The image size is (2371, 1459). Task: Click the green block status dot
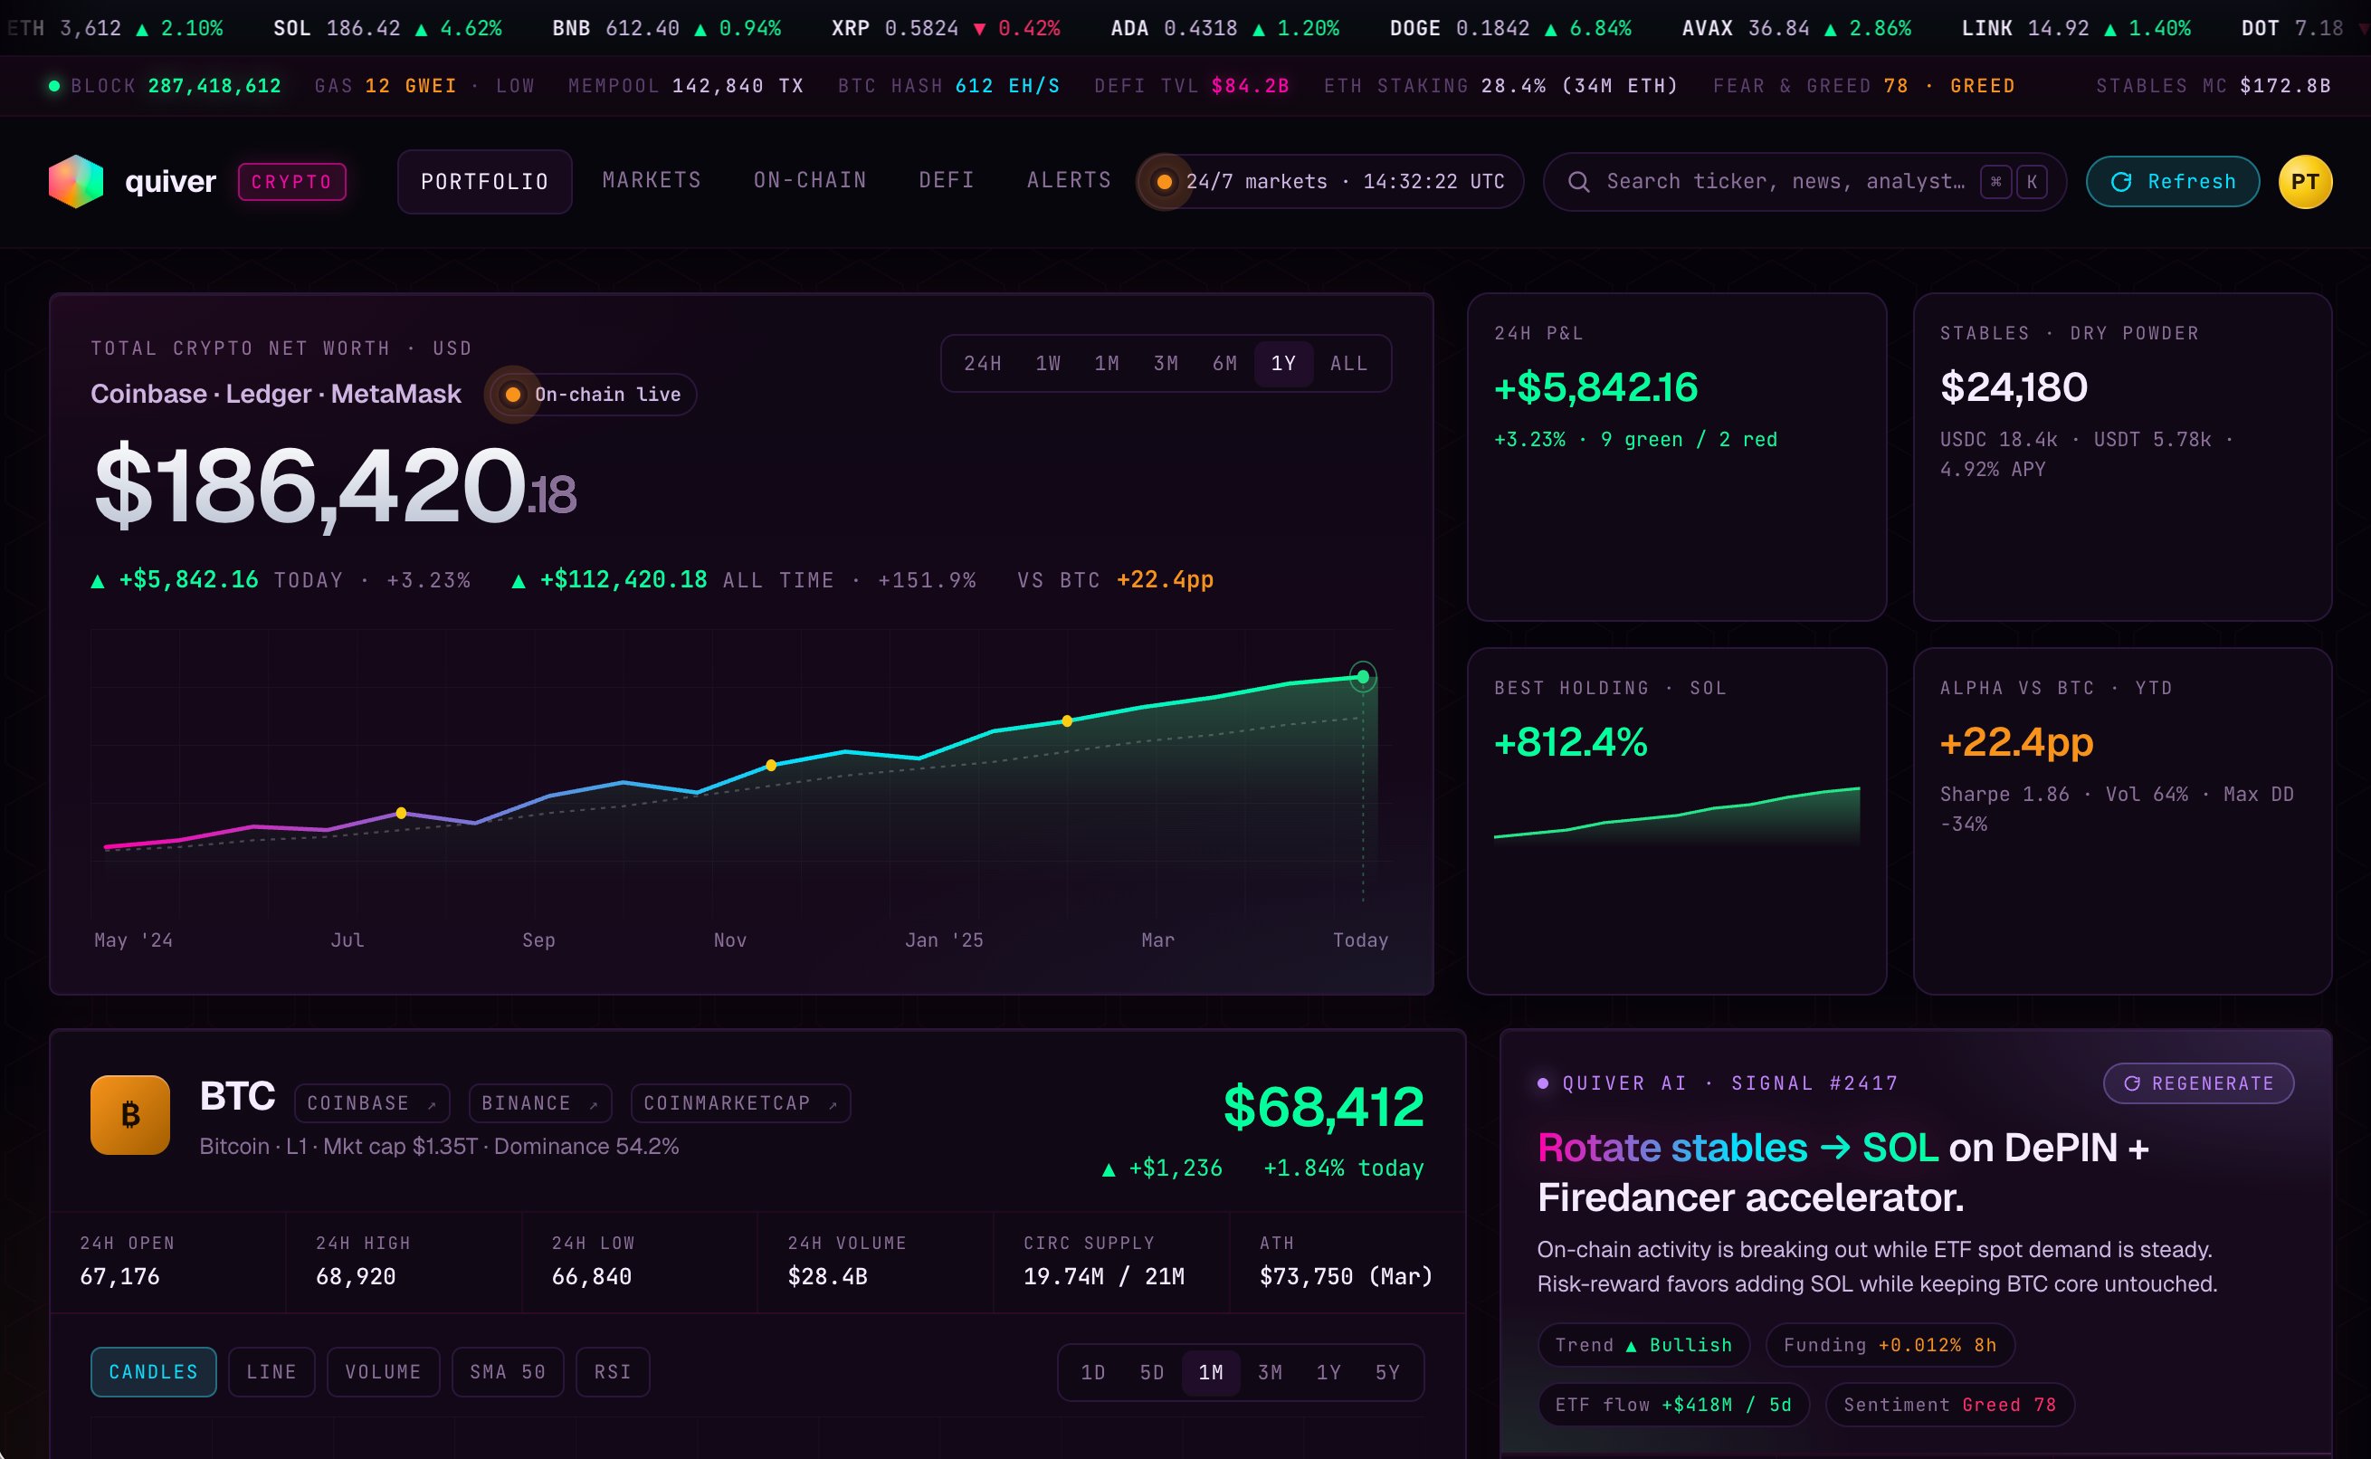(x=54, y=86)
